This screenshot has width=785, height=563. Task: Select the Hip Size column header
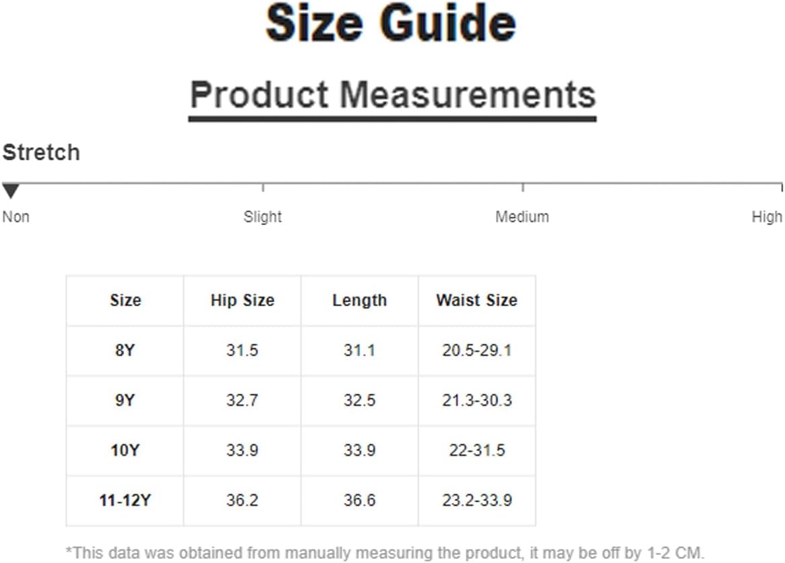tap(243, 300)
